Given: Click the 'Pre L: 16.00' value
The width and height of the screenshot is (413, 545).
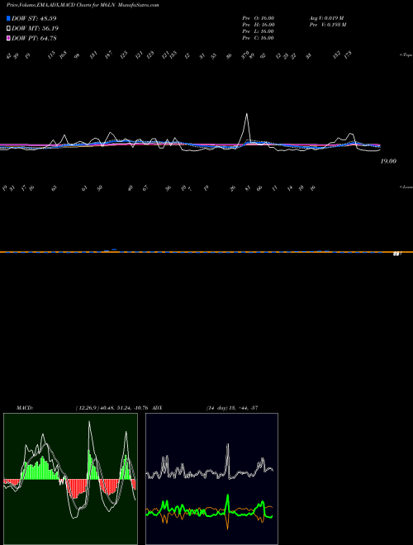Looking at the screenshot, I should [x=259, y=31].
